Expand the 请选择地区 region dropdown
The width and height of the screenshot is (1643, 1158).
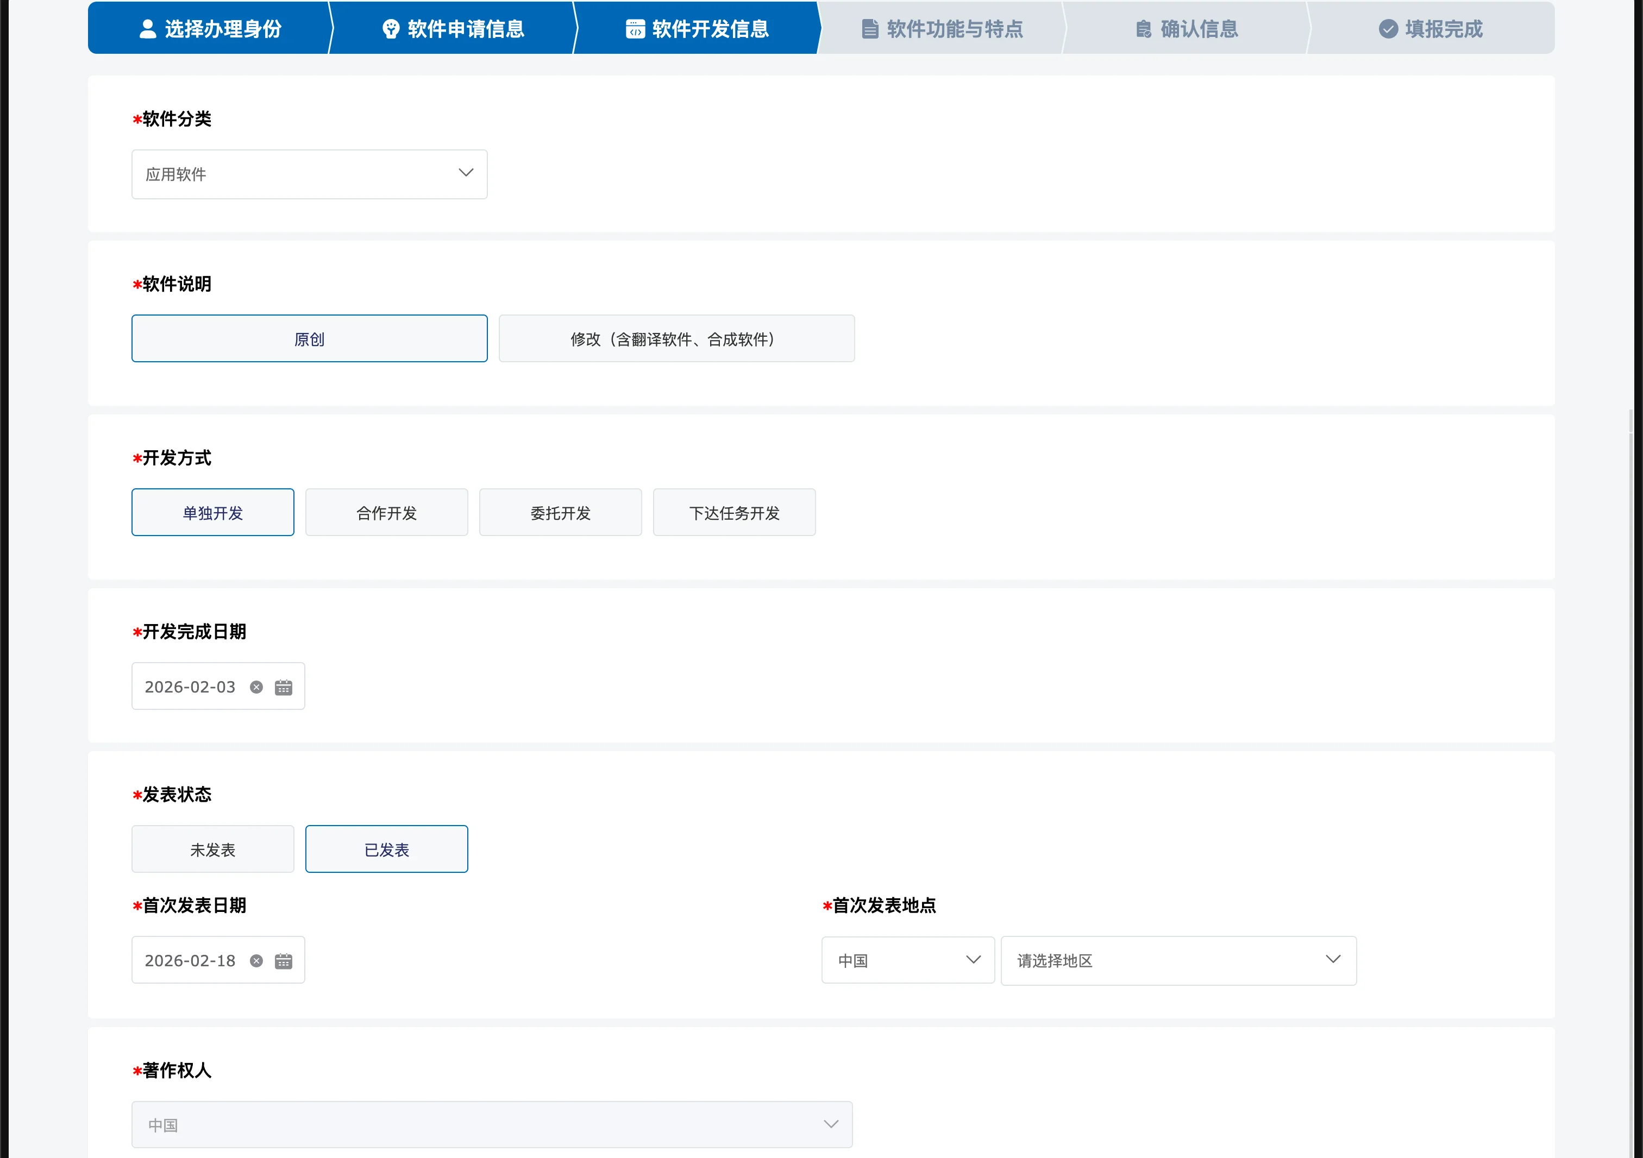click(x=1178, y=961)
